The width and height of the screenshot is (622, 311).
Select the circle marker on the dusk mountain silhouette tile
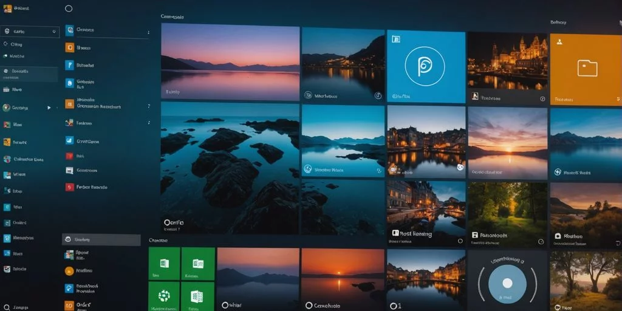point(225,305)
